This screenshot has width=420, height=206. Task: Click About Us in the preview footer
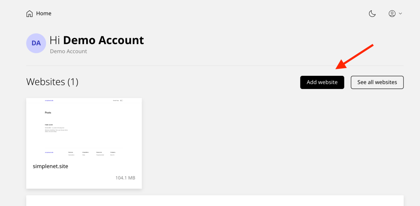113,155
